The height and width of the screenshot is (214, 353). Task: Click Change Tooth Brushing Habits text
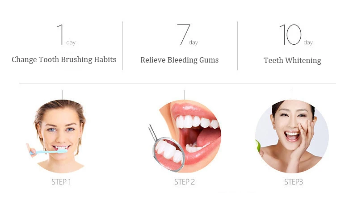pyautogui.click(x=64, y=59)
